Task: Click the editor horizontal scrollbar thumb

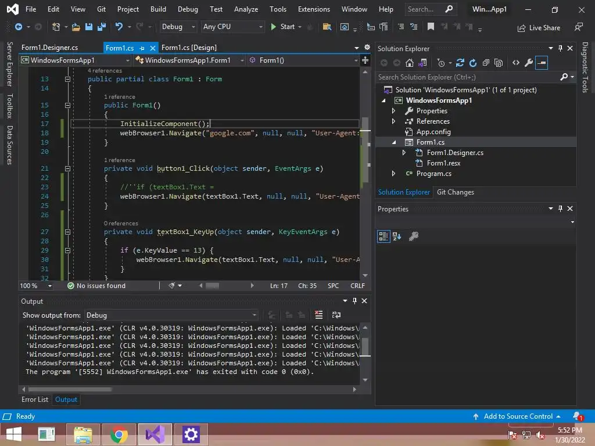Action: (212, 286)
